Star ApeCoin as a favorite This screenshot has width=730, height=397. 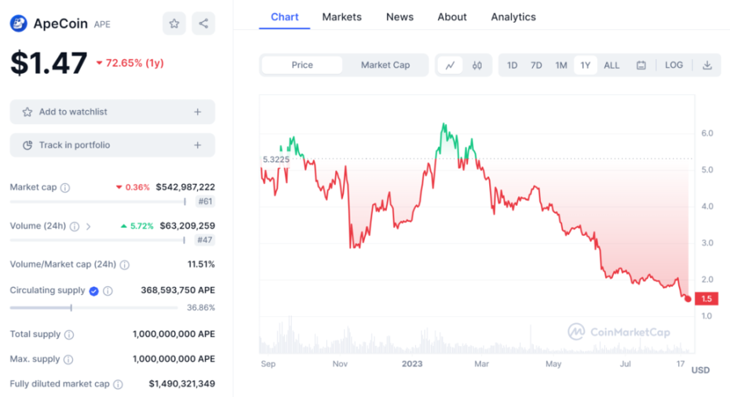(174, 23)
